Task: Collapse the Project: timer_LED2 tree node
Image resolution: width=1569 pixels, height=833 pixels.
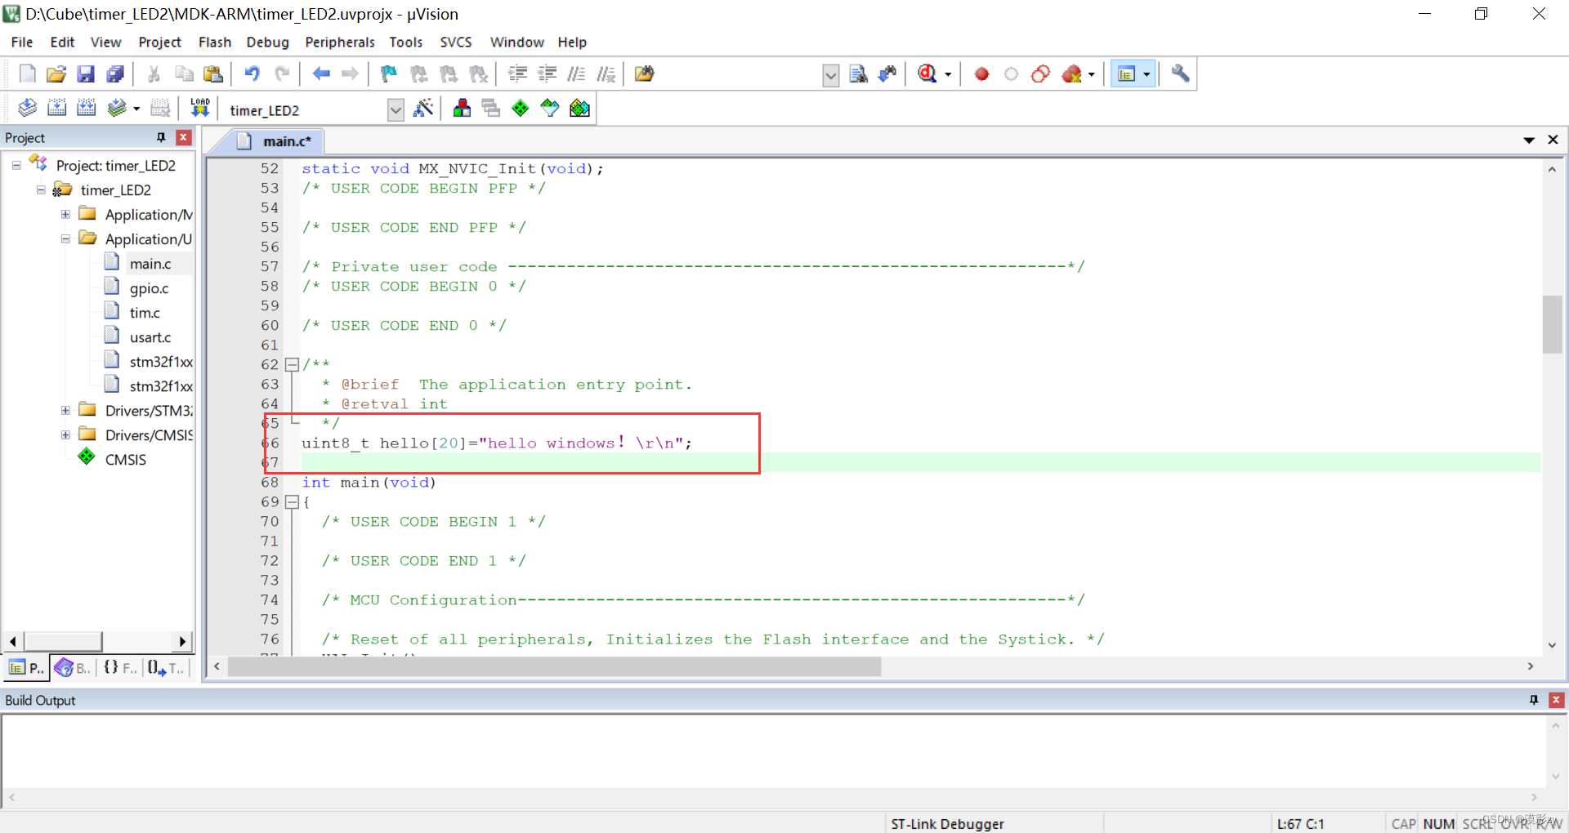Action: tap(16, 165)
